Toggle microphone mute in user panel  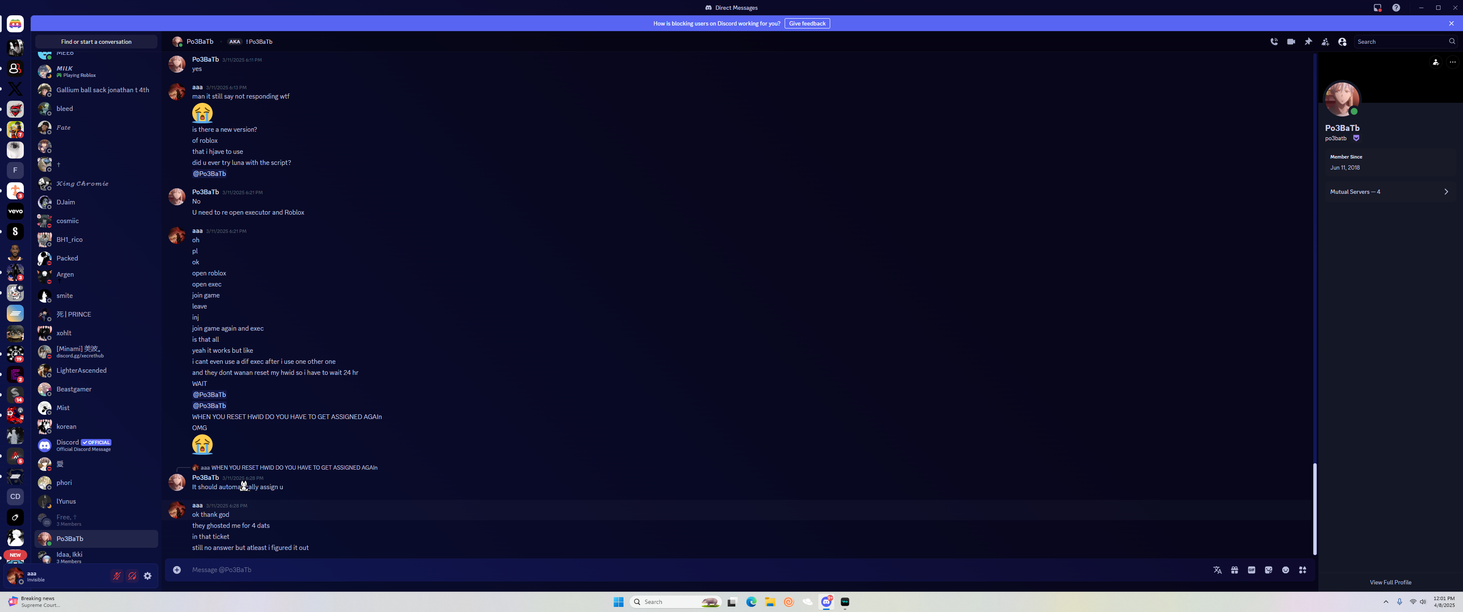coord(117,576)
